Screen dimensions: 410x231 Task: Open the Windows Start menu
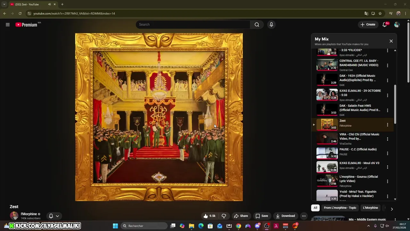pyautogui.click(x=115, y=226)
